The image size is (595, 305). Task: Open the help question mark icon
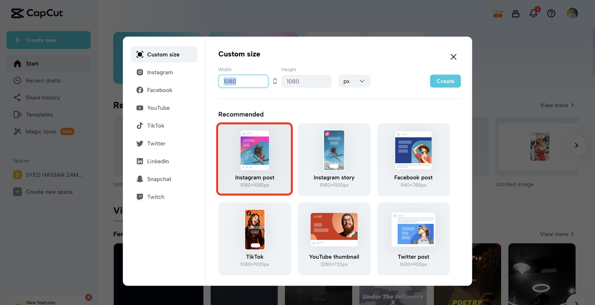[551, 13]
